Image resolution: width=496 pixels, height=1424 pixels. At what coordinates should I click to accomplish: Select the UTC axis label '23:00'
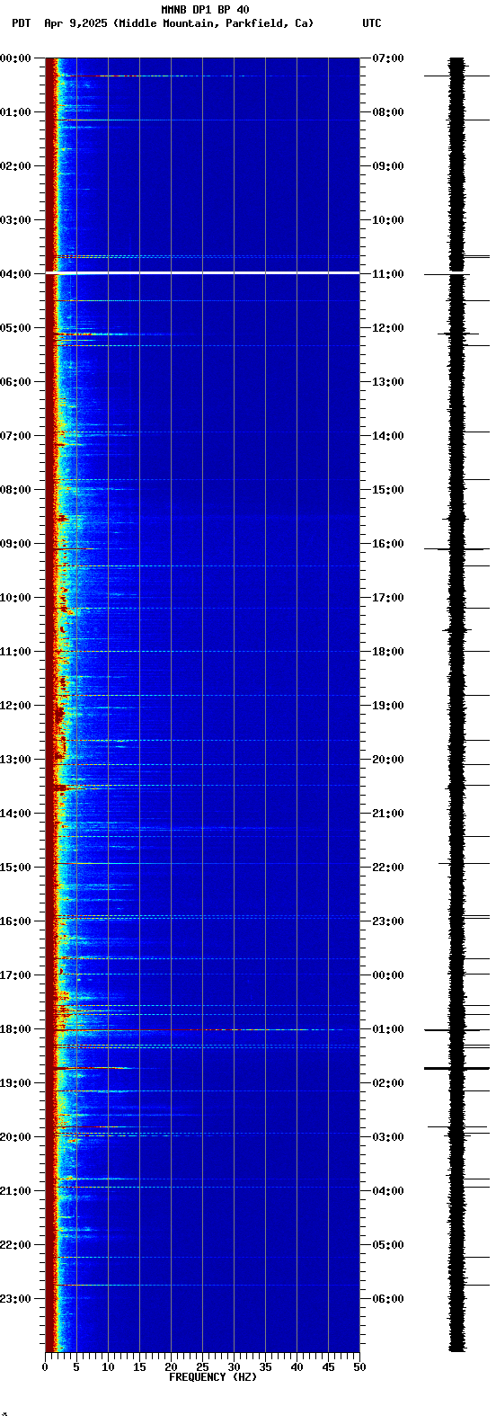[x=388, y=921]
